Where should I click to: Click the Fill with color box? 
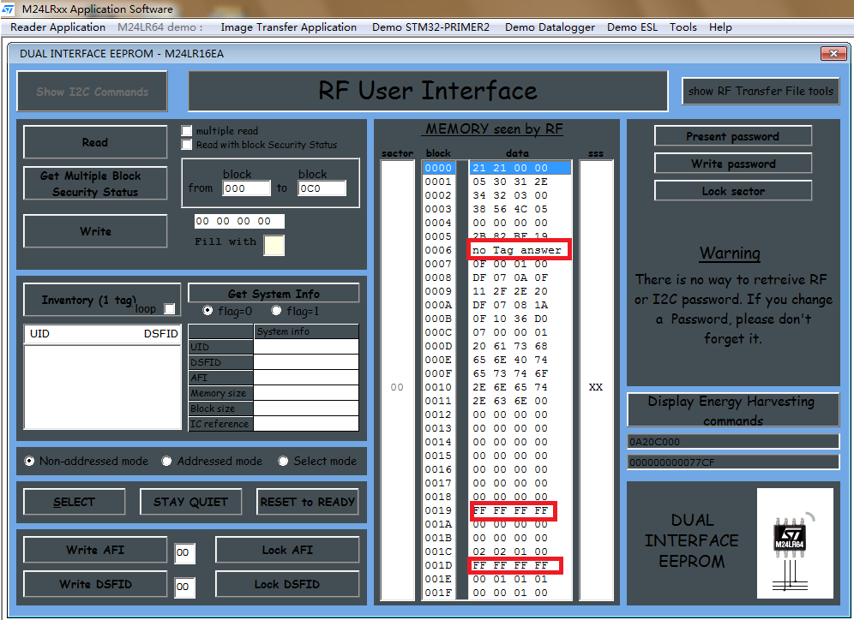[x=274, y=245]
